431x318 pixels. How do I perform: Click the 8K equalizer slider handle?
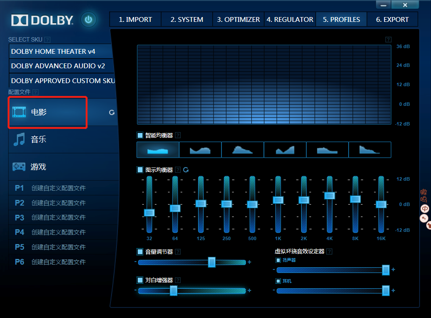356,199
